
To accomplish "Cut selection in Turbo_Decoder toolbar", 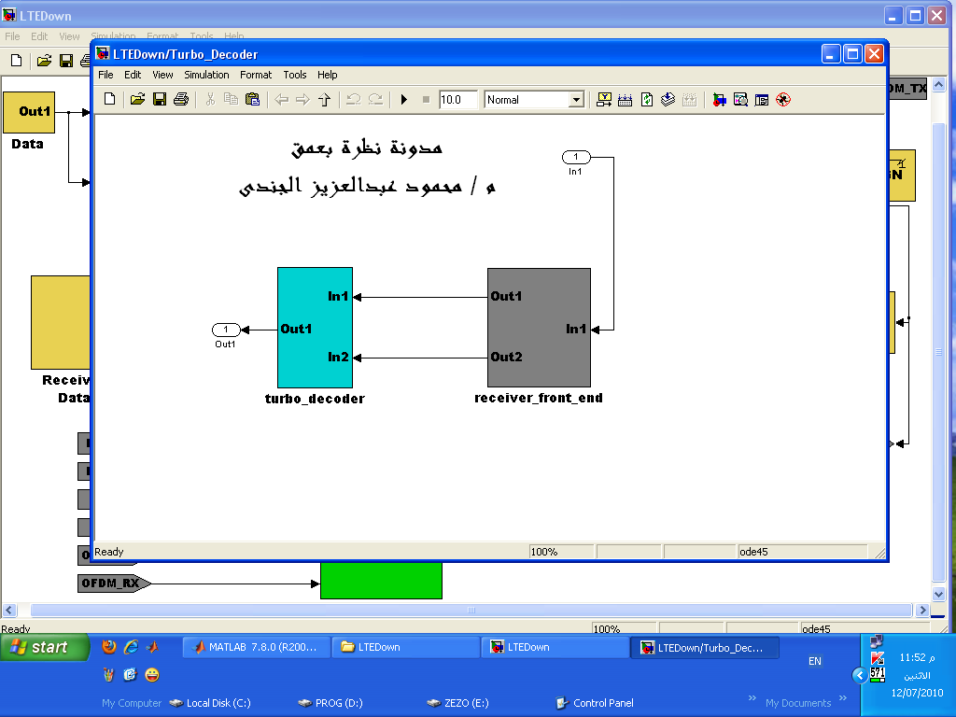I will pos(210,99).
